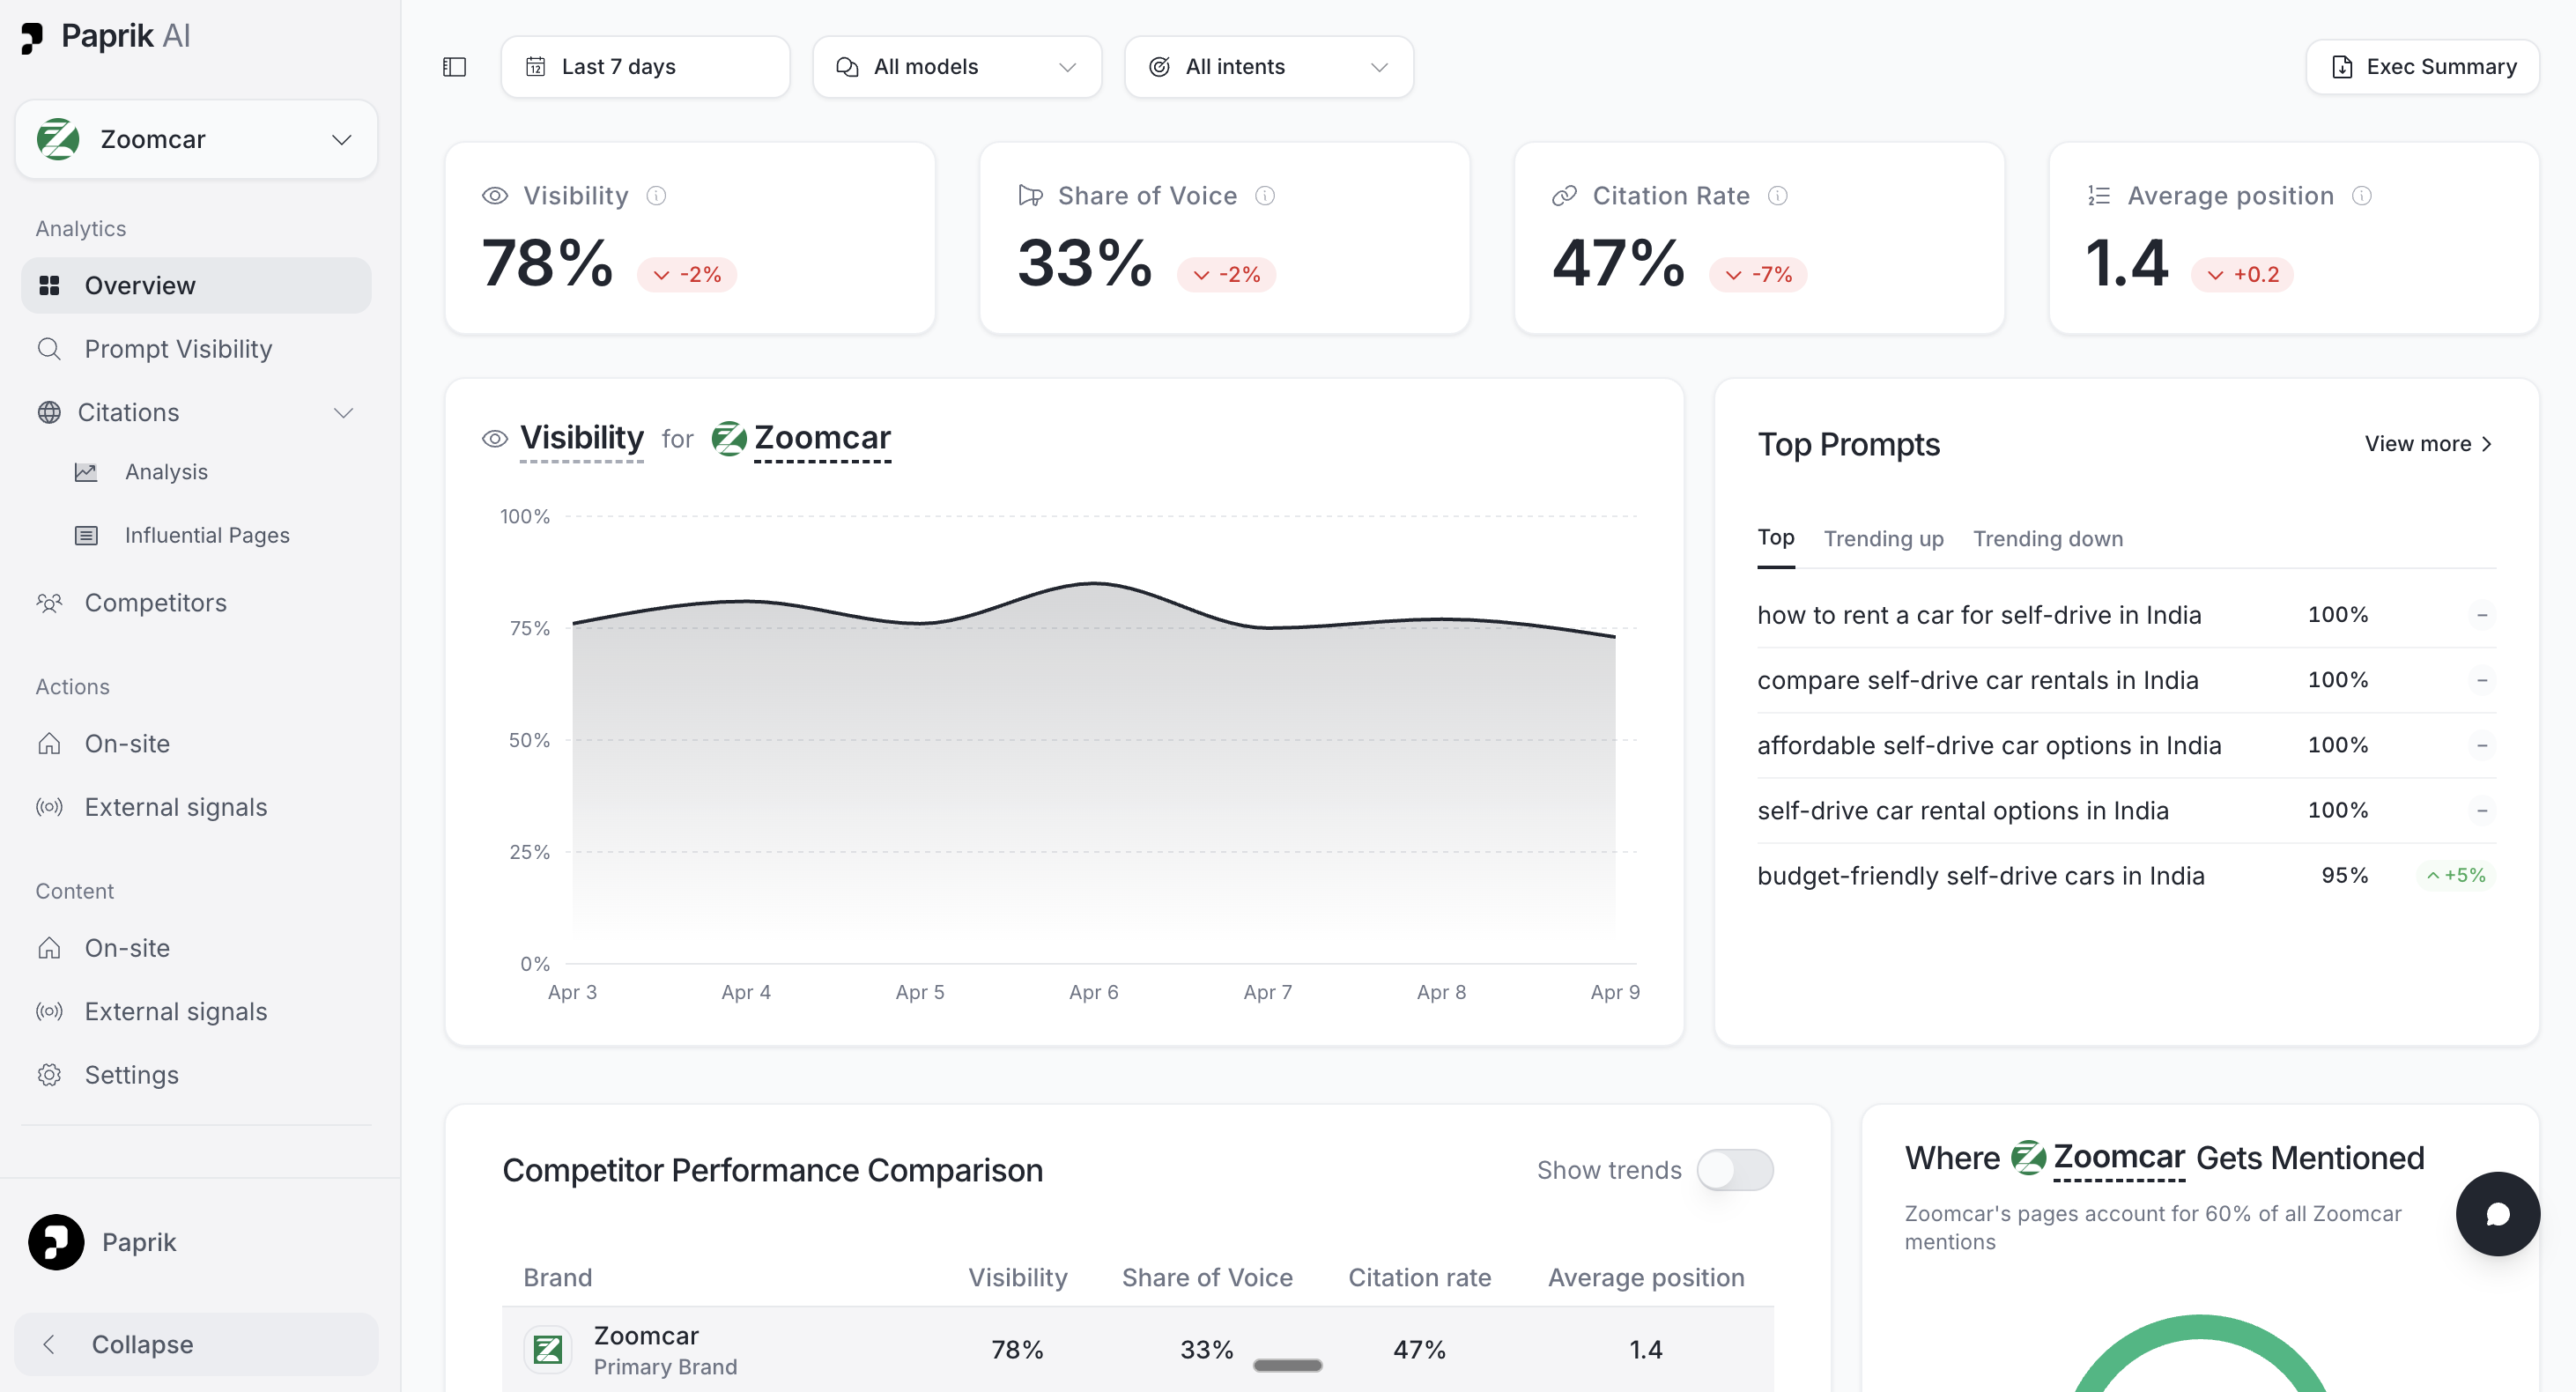The height and width of the screenshot is (1392, 2576).
Task: Click the calendar icon in date filter
Action: coord(536,67)
